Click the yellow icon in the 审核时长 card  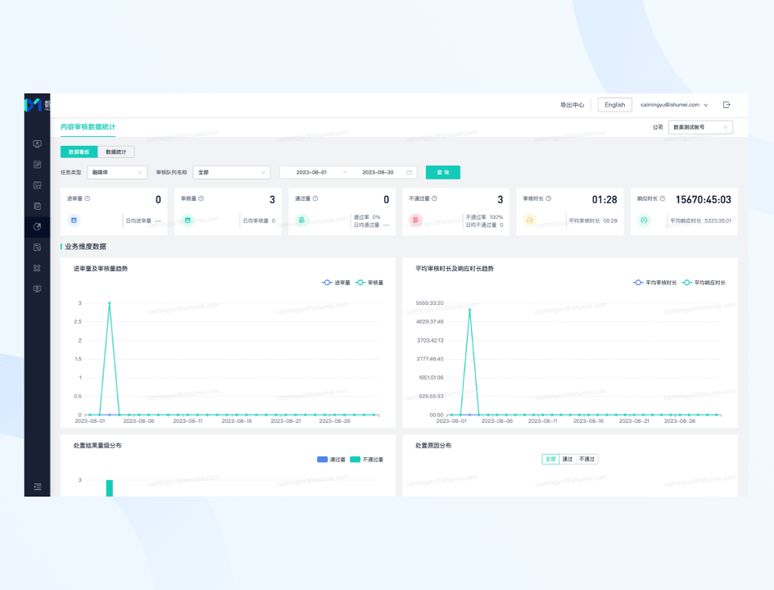[530, 220]
